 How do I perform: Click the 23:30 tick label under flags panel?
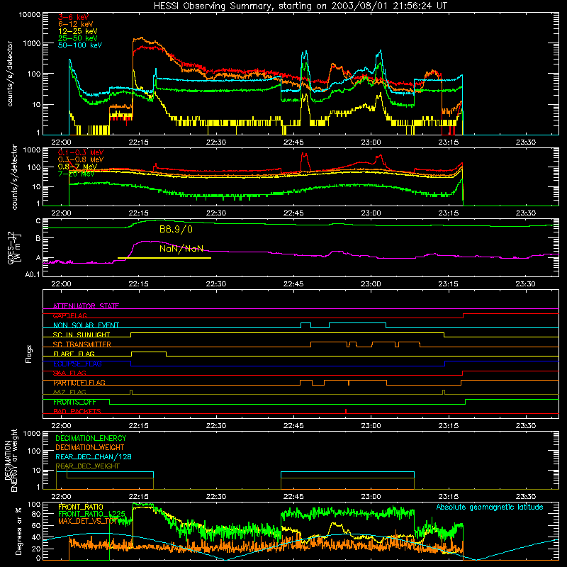coord(525,426)
